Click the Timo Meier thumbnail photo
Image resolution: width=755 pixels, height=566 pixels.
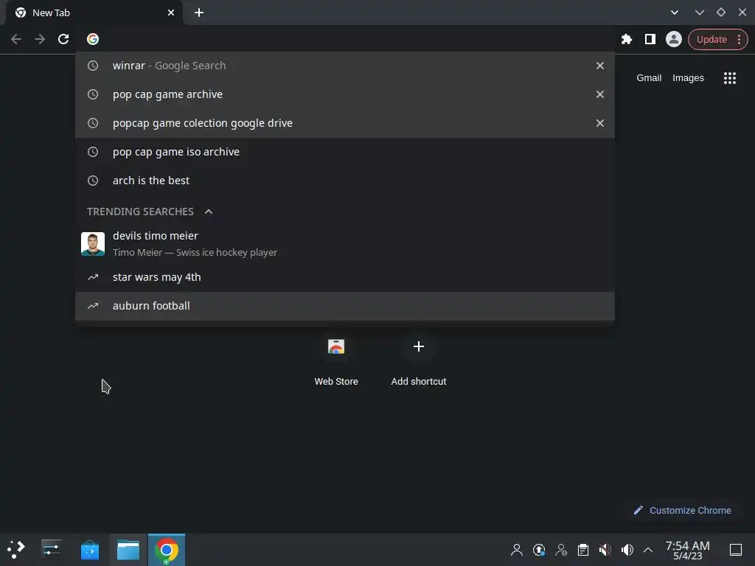pos(93,243)
